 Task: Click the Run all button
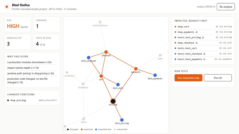click(218, 78)
